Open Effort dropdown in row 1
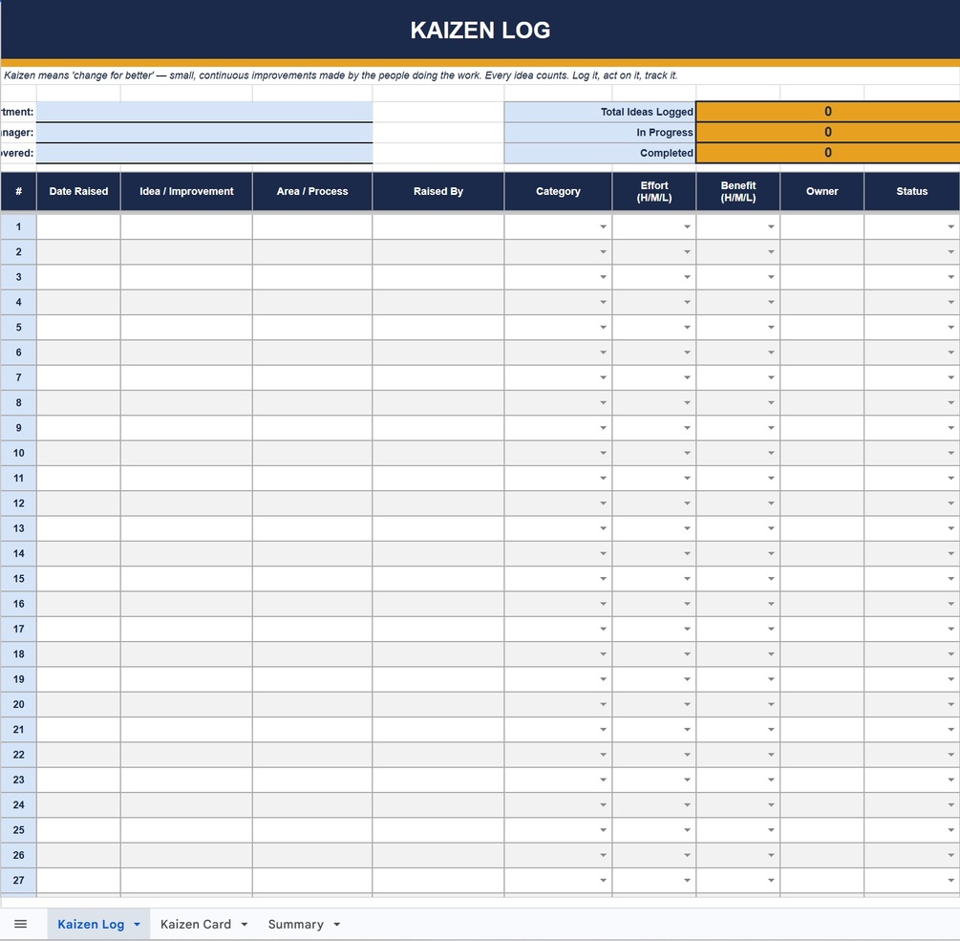 tap(687, 227)
